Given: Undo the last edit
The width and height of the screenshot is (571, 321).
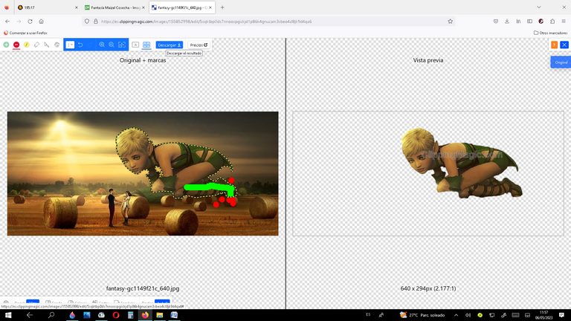Looking at the screenshot, I should coord(80,45).
